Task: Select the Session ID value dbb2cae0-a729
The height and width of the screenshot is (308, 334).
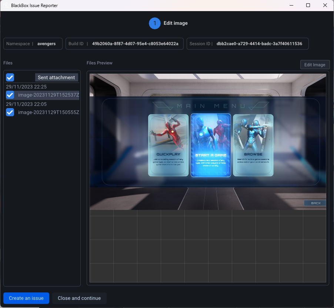Action: (x=259, y=44)
